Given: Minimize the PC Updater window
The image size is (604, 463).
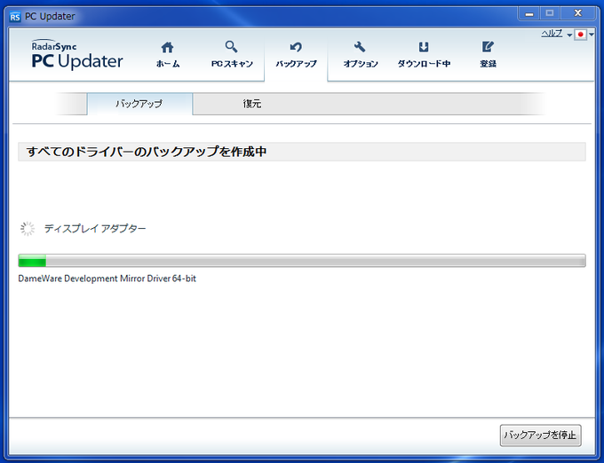Looking at the screenshot, I should pyautogui.click(x=529, y=14).
